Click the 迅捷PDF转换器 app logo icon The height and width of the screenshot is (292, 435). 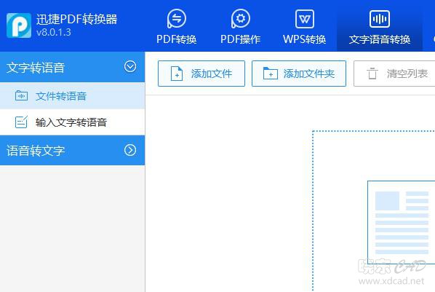pyautogui.click(x=19, y=25)
